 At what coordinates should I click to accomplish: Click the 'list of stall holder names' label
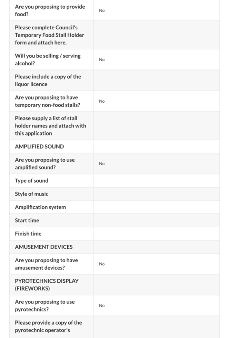[x=50, y=126]
